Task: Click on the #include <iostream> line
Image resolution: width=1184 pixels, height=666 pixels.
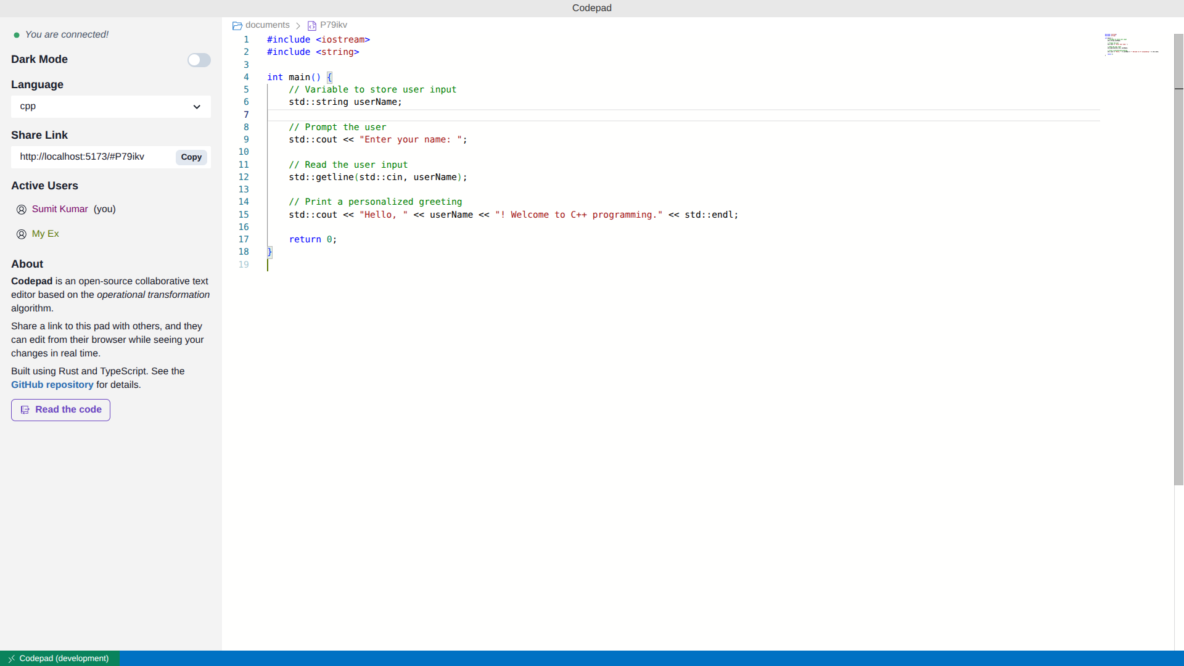Action: [318, 39]
